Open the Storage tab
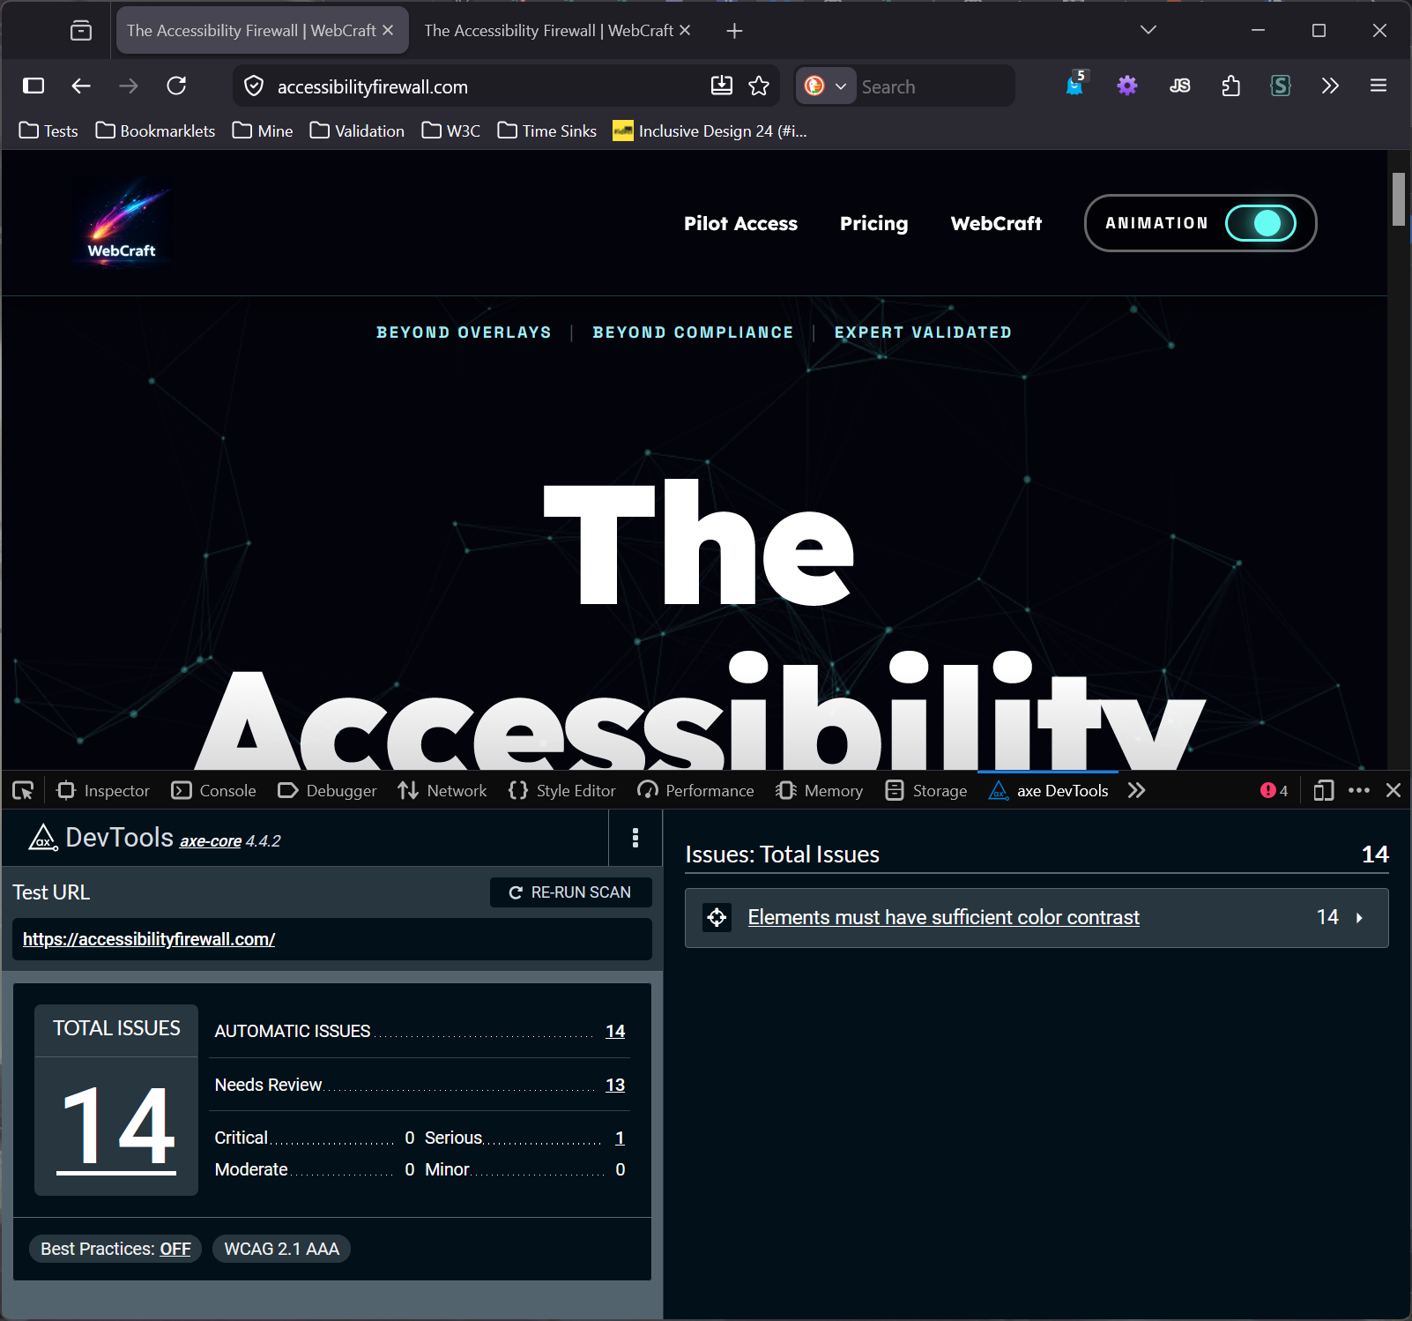 pyautogui.click(x=925, y=791)
